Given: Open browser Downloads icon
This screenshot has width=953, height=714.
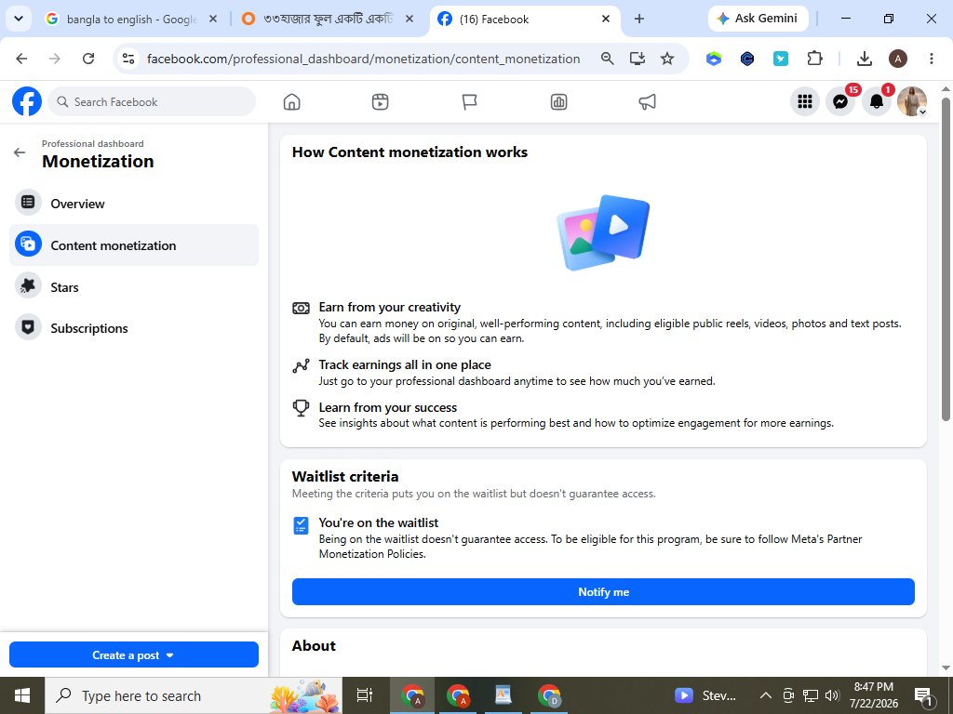Looking at the screenshot, I should pyautogui.click(x=865, y=59).
